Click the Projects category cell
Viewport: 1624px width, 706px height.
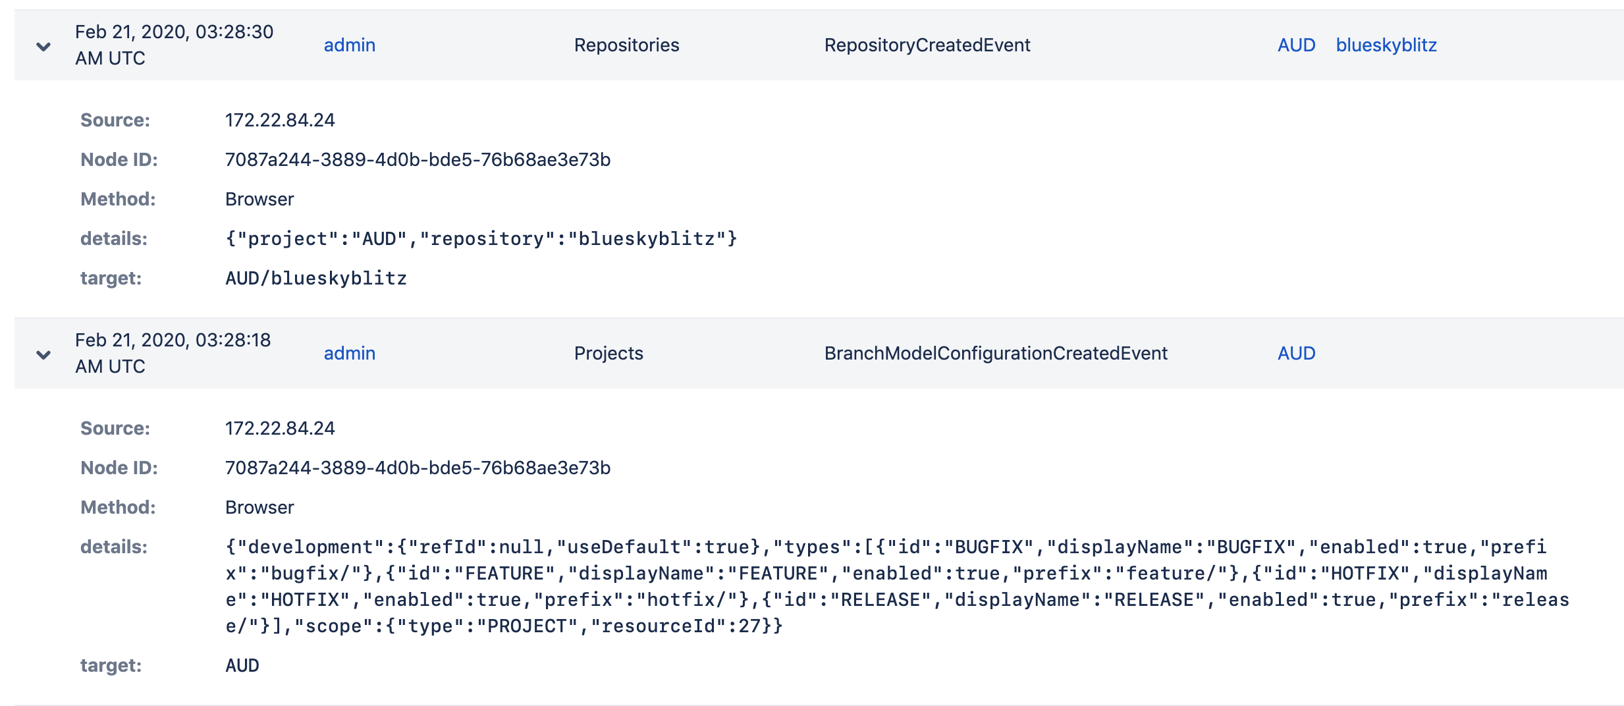pyautogui.click(x=609, y=353)
